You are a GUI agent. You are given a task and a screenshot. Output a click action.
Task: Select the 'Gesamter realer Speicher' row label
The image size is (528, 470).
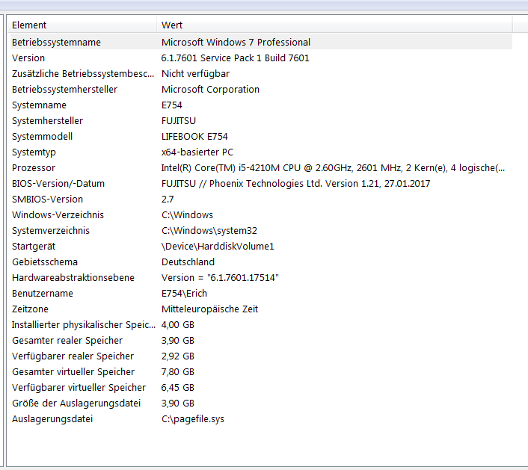pos(67,341)
